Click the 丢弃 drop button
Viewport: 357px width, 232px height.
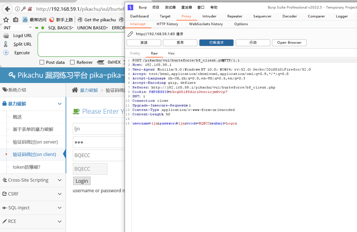[180, 43]
